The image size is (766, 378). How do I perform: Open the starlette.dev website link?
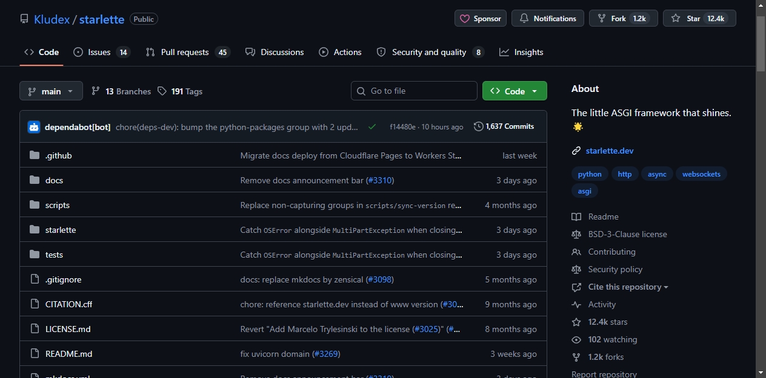[x=610, y=151]
